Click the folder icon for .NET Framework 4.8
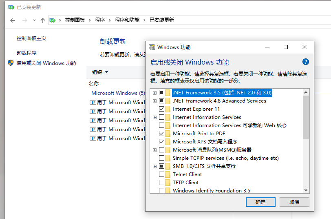Viewport: 331px width, 219px height. click(168, 101)
